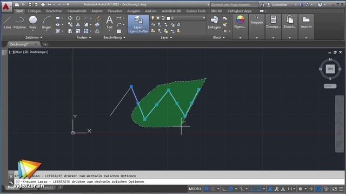This screenshot has height=194, width=346.
Task: Switch to the Parametrisch tab
Action: tap(77, 11)
